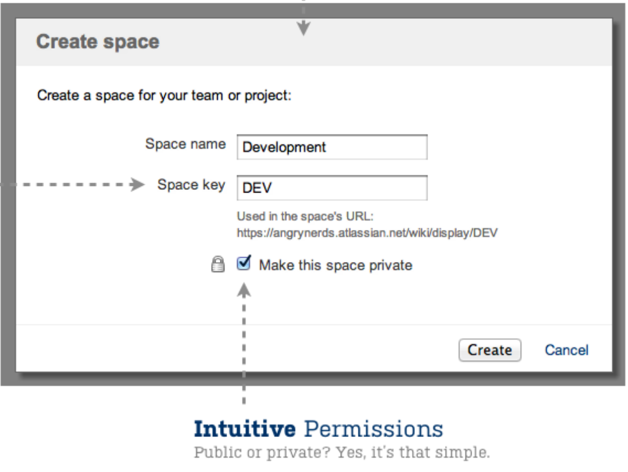Click the downward arrowhead in the dialog header

[x=304, y=26]
